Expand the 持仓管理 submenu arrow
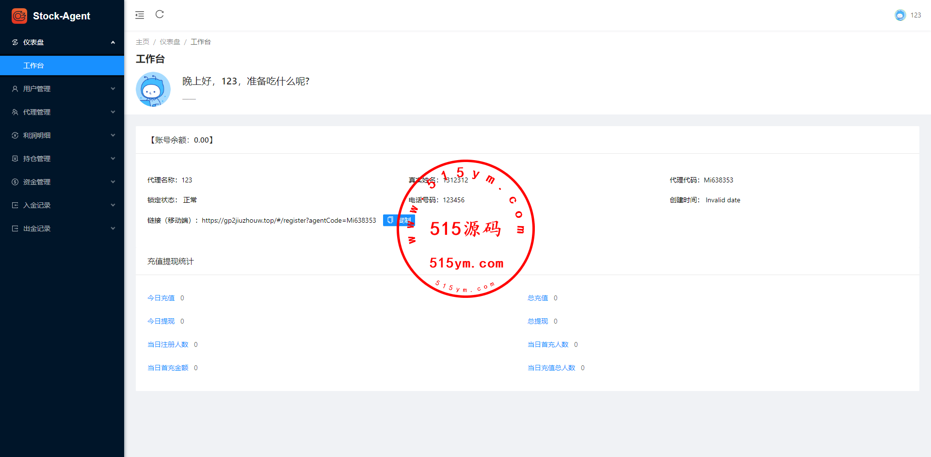 point(112,159)
